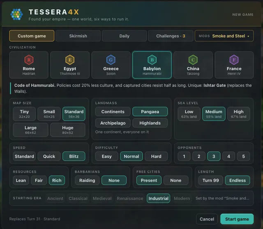Set opponents count to 4

pyautogui.click(x=228, y=156)
